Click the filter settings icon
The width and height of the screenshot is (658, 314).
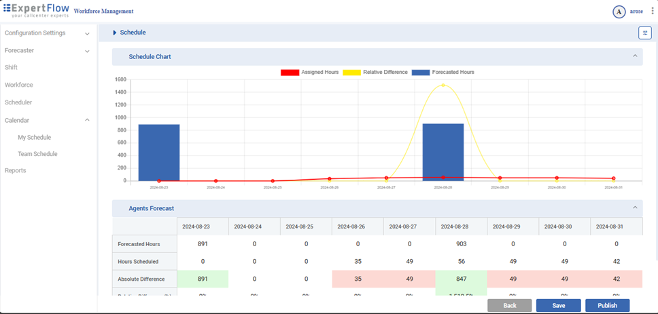click(644, 33)
